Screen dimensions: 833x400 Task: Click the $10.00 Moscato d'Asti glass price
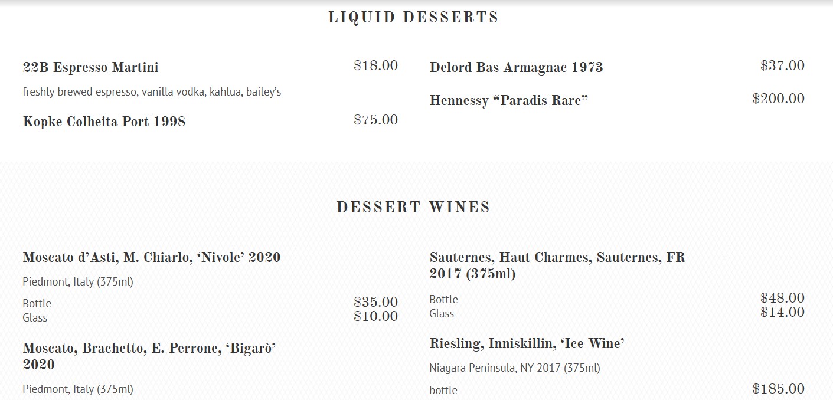coord(375,316)
